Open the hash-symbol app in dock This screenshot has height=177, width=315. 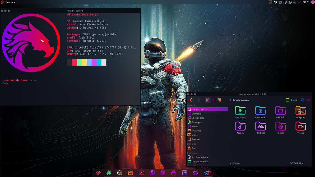(x=109, y=173)
